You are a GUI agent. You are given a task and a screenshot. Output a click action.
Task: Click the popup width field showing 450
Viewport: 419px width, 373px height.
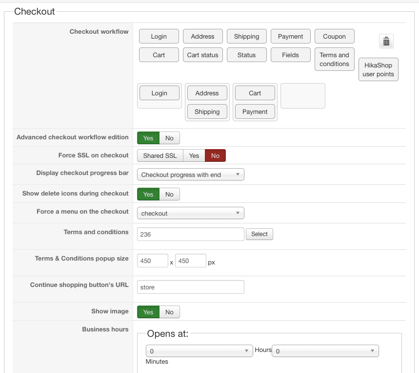[152, 261]
